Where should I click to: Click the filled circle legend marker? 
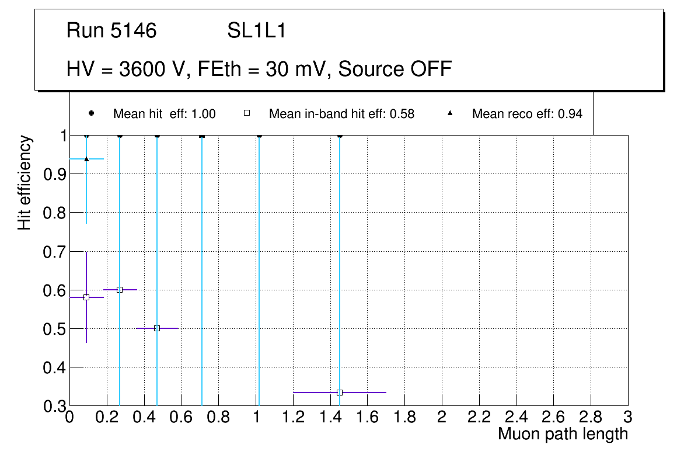91,114
